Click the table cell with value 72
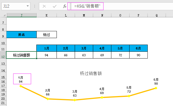 pyautogui.click(x=120, y=55)
